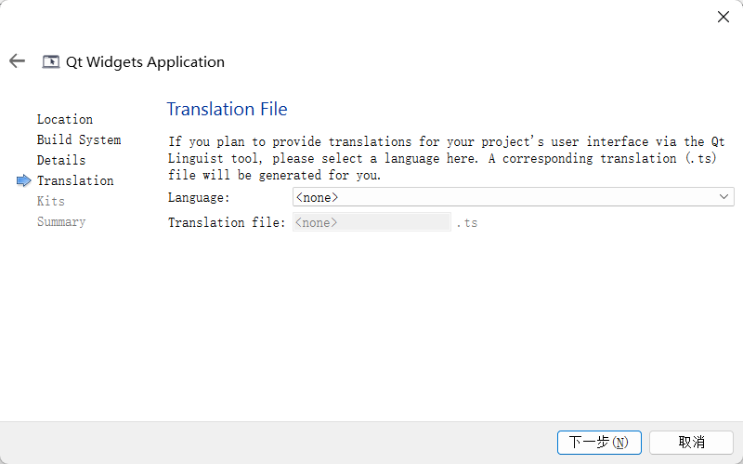The height and width of the screenshot is (464, 743).
Task: Click the Translation File heading
Action: click(x=227, y=109)
